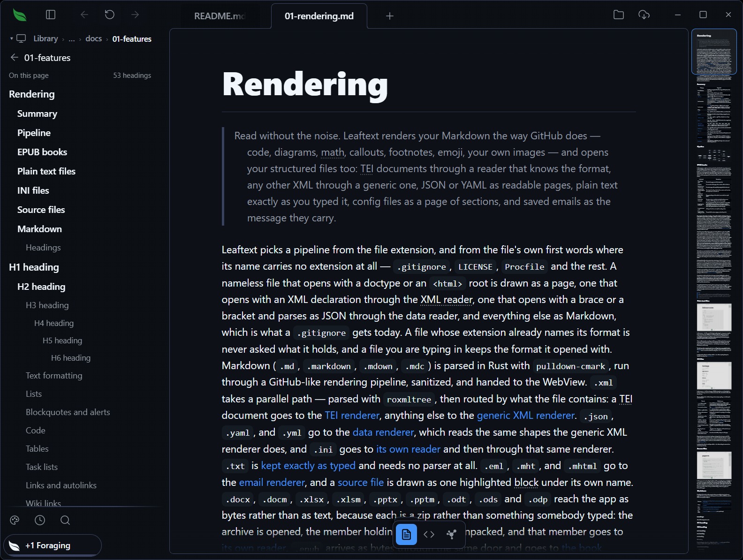The height and width of the screenshot is (560, 743).
Task: Go to Blockquotes and alerts heading
Action: [68, 412]
